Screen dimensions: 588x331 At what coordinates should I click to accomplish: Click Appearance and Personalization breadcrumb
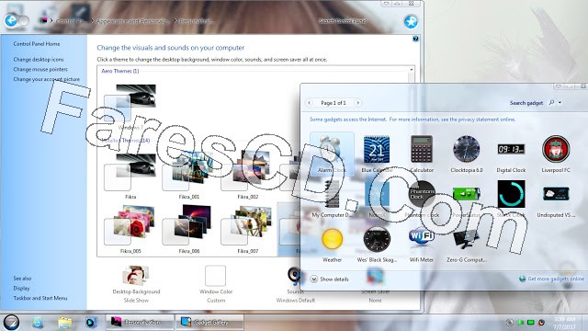133,21
